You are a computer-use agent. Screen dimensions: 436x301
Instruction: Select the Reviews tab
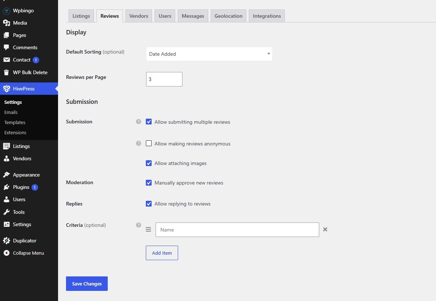point(110,16)
